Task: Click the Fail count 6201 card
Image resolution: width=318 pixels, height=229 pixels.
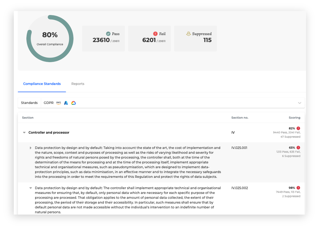Action: (150, 39)
